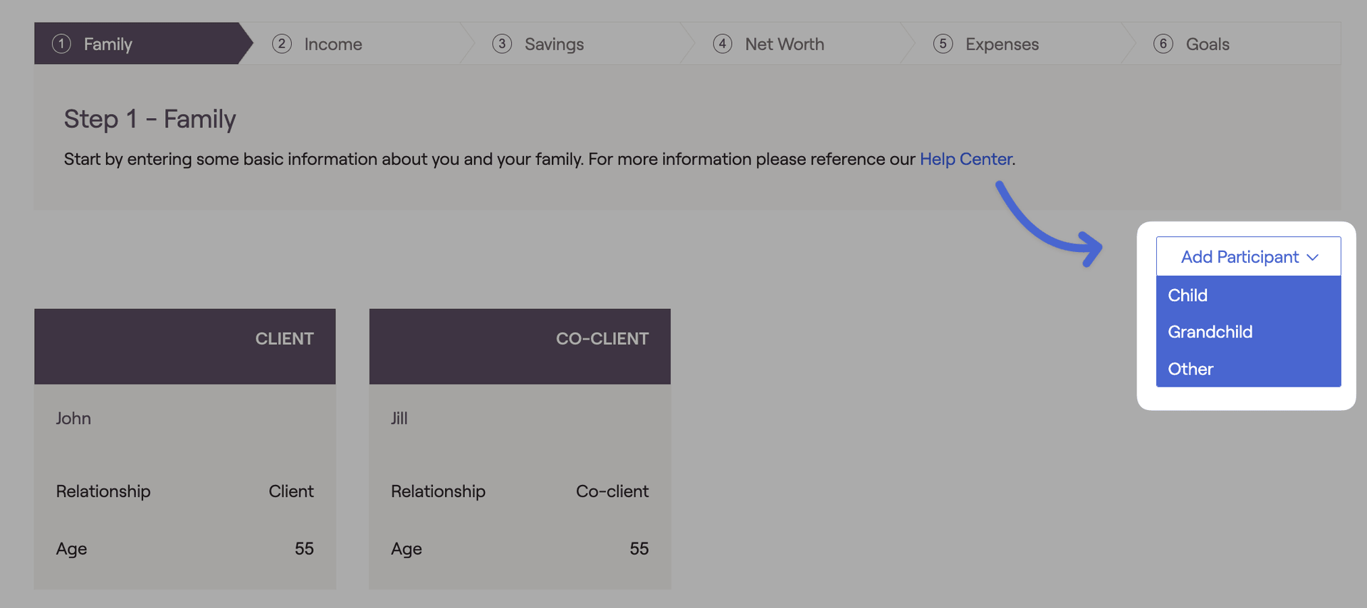Image resolution: width=1367 pixels, height=608 pixels.
Task: Click the circled number 4 step icon
Action: pos(723,44)
